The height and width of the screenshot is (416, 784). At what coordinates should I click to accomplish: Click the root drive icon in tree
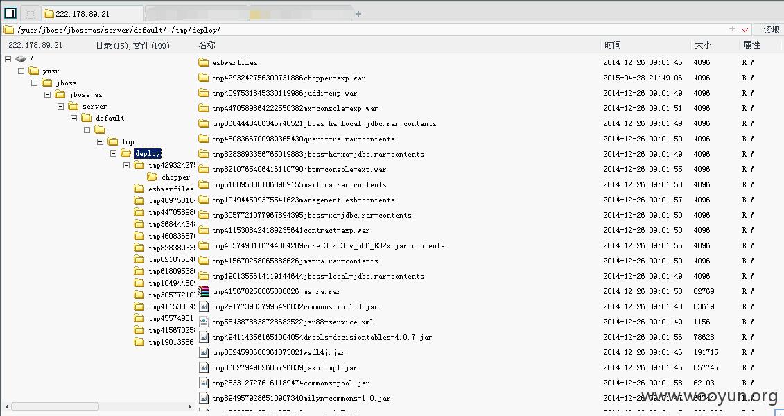(21, 59)
